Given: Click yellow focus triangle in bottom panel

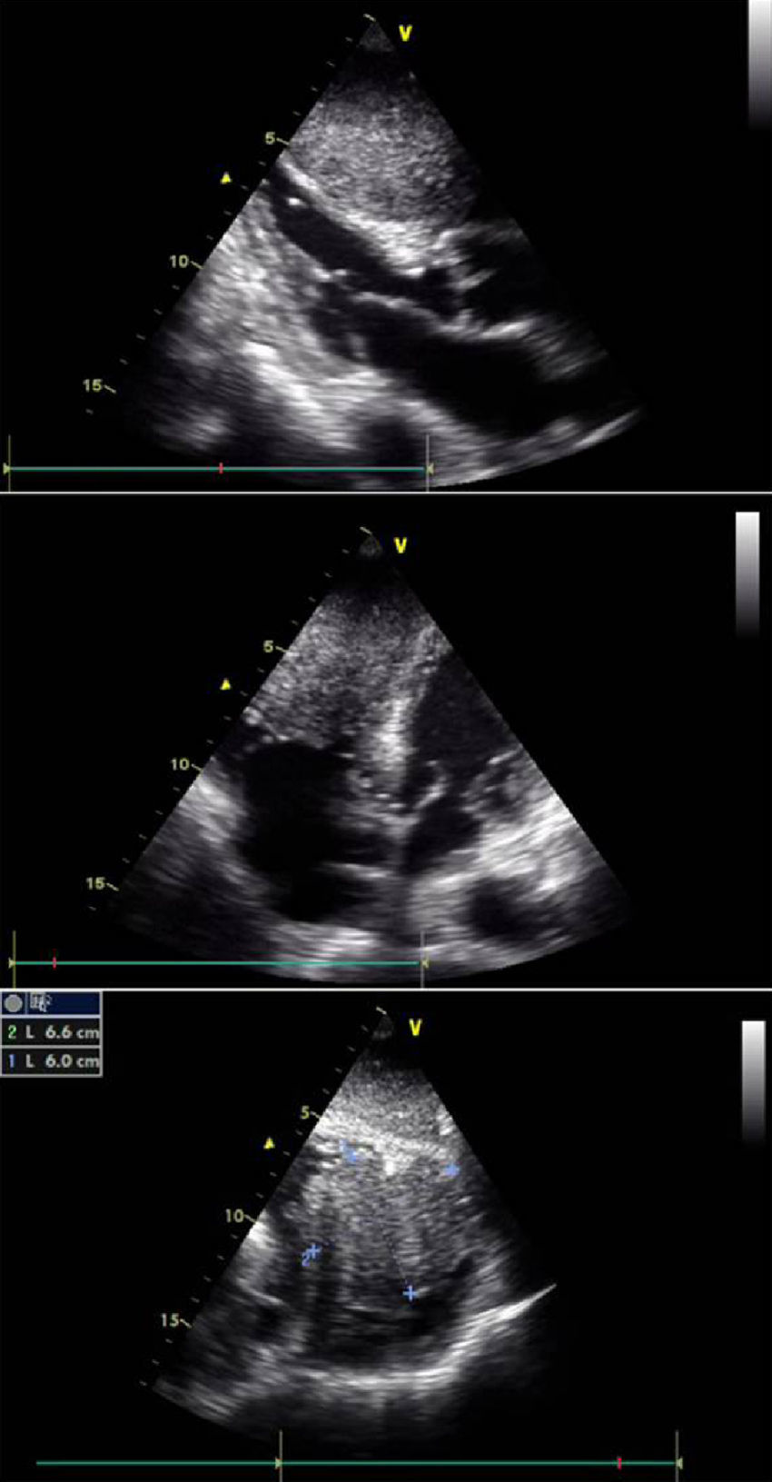Looking at the screenshot, I should (x=269, y=1144).
